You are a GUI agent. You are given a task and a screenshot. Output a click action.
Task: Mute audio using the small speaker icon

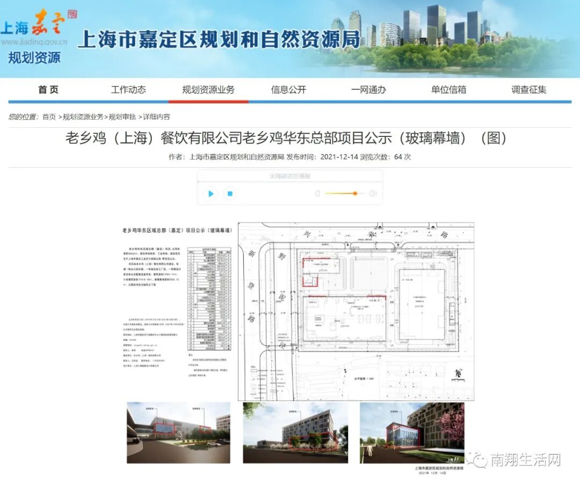coord(317,193)
